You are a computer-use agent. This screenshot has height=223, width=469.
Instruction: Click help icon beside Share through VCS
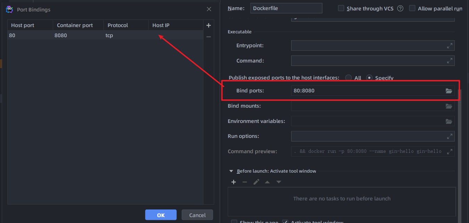(x=400, y=8)
